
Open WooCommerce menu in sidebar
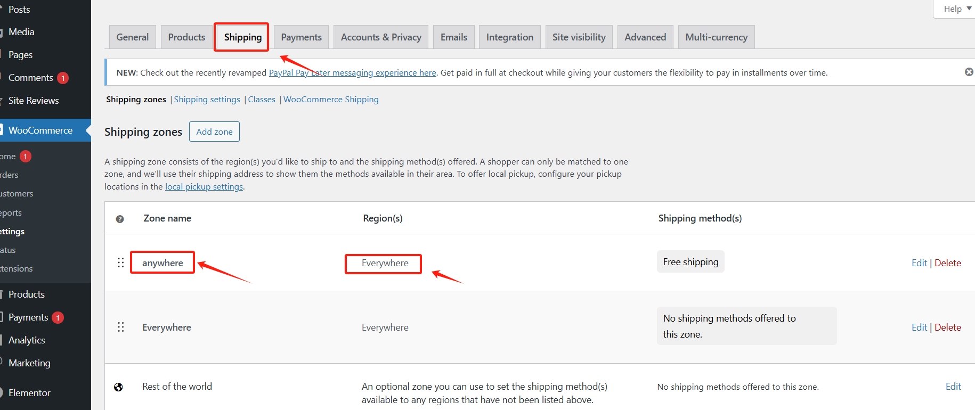(40, 130)
